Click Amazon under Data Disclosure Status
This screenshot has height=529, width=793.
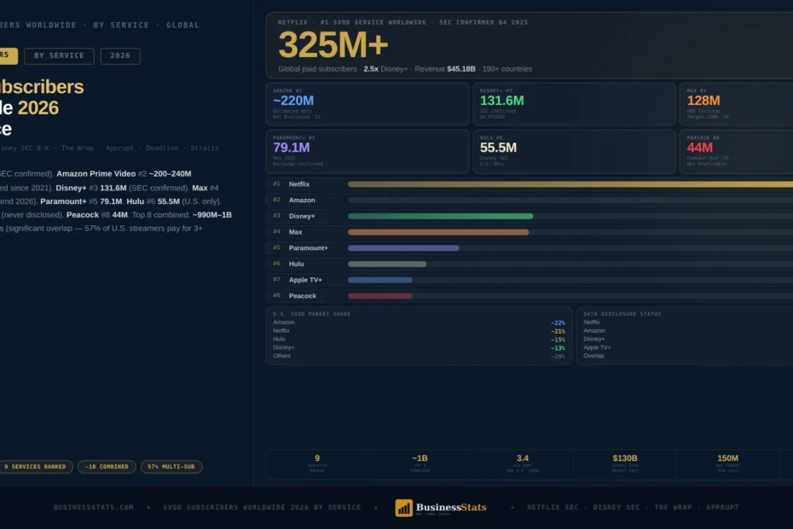593,330
